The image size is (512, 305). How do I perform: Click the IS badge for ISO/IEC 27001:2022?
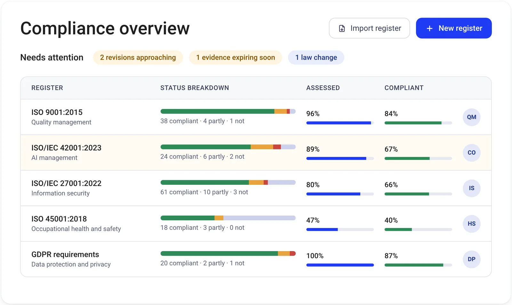click(472, 188)
